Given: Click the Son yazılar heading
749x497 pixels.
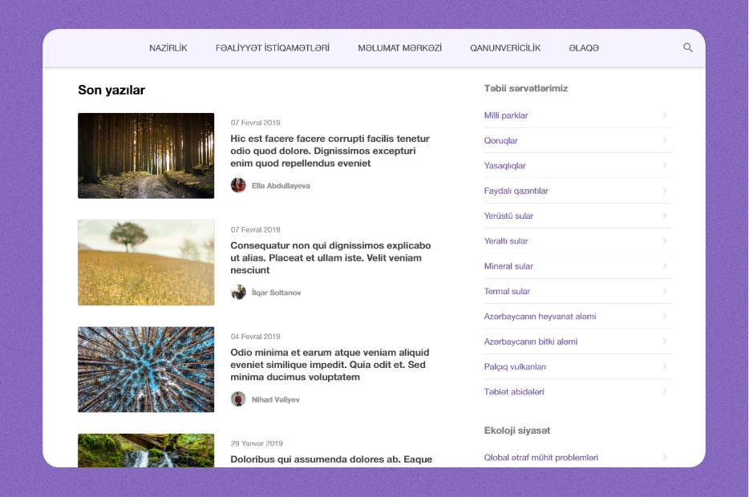Looking at the screenshot, I should tap(111, 91).
